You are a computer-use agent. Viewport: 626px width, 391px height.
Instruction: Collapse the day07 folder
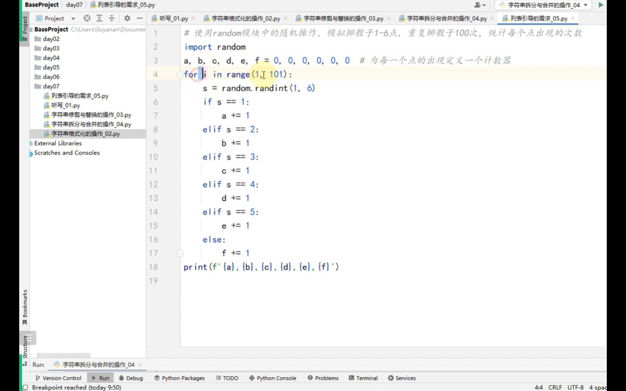point(47,86)
